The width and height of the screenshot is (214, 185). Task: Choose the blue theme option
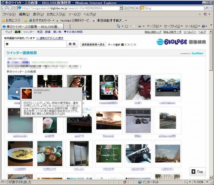pos(129,44)
